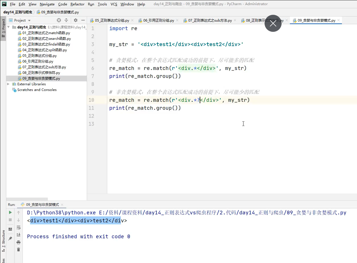Image resolution: width=357 pixels, height=263 pixels.
Task: Close the 07_正则表达式之sub方法.py editor tab
Action: tap(235, 20)
